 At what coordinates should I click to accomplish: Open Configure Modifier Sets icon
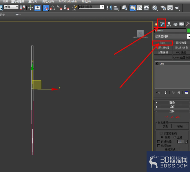click(x=186, y=93)
